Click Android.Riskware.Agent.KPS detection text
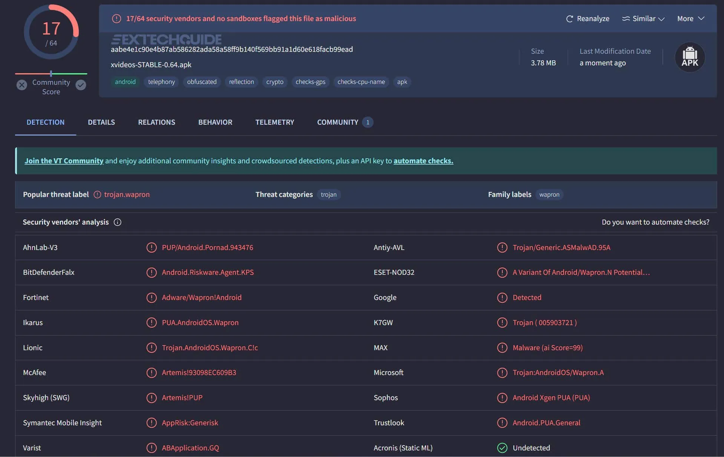The height and width of the screenshot is (457, 724). [208, 272]
